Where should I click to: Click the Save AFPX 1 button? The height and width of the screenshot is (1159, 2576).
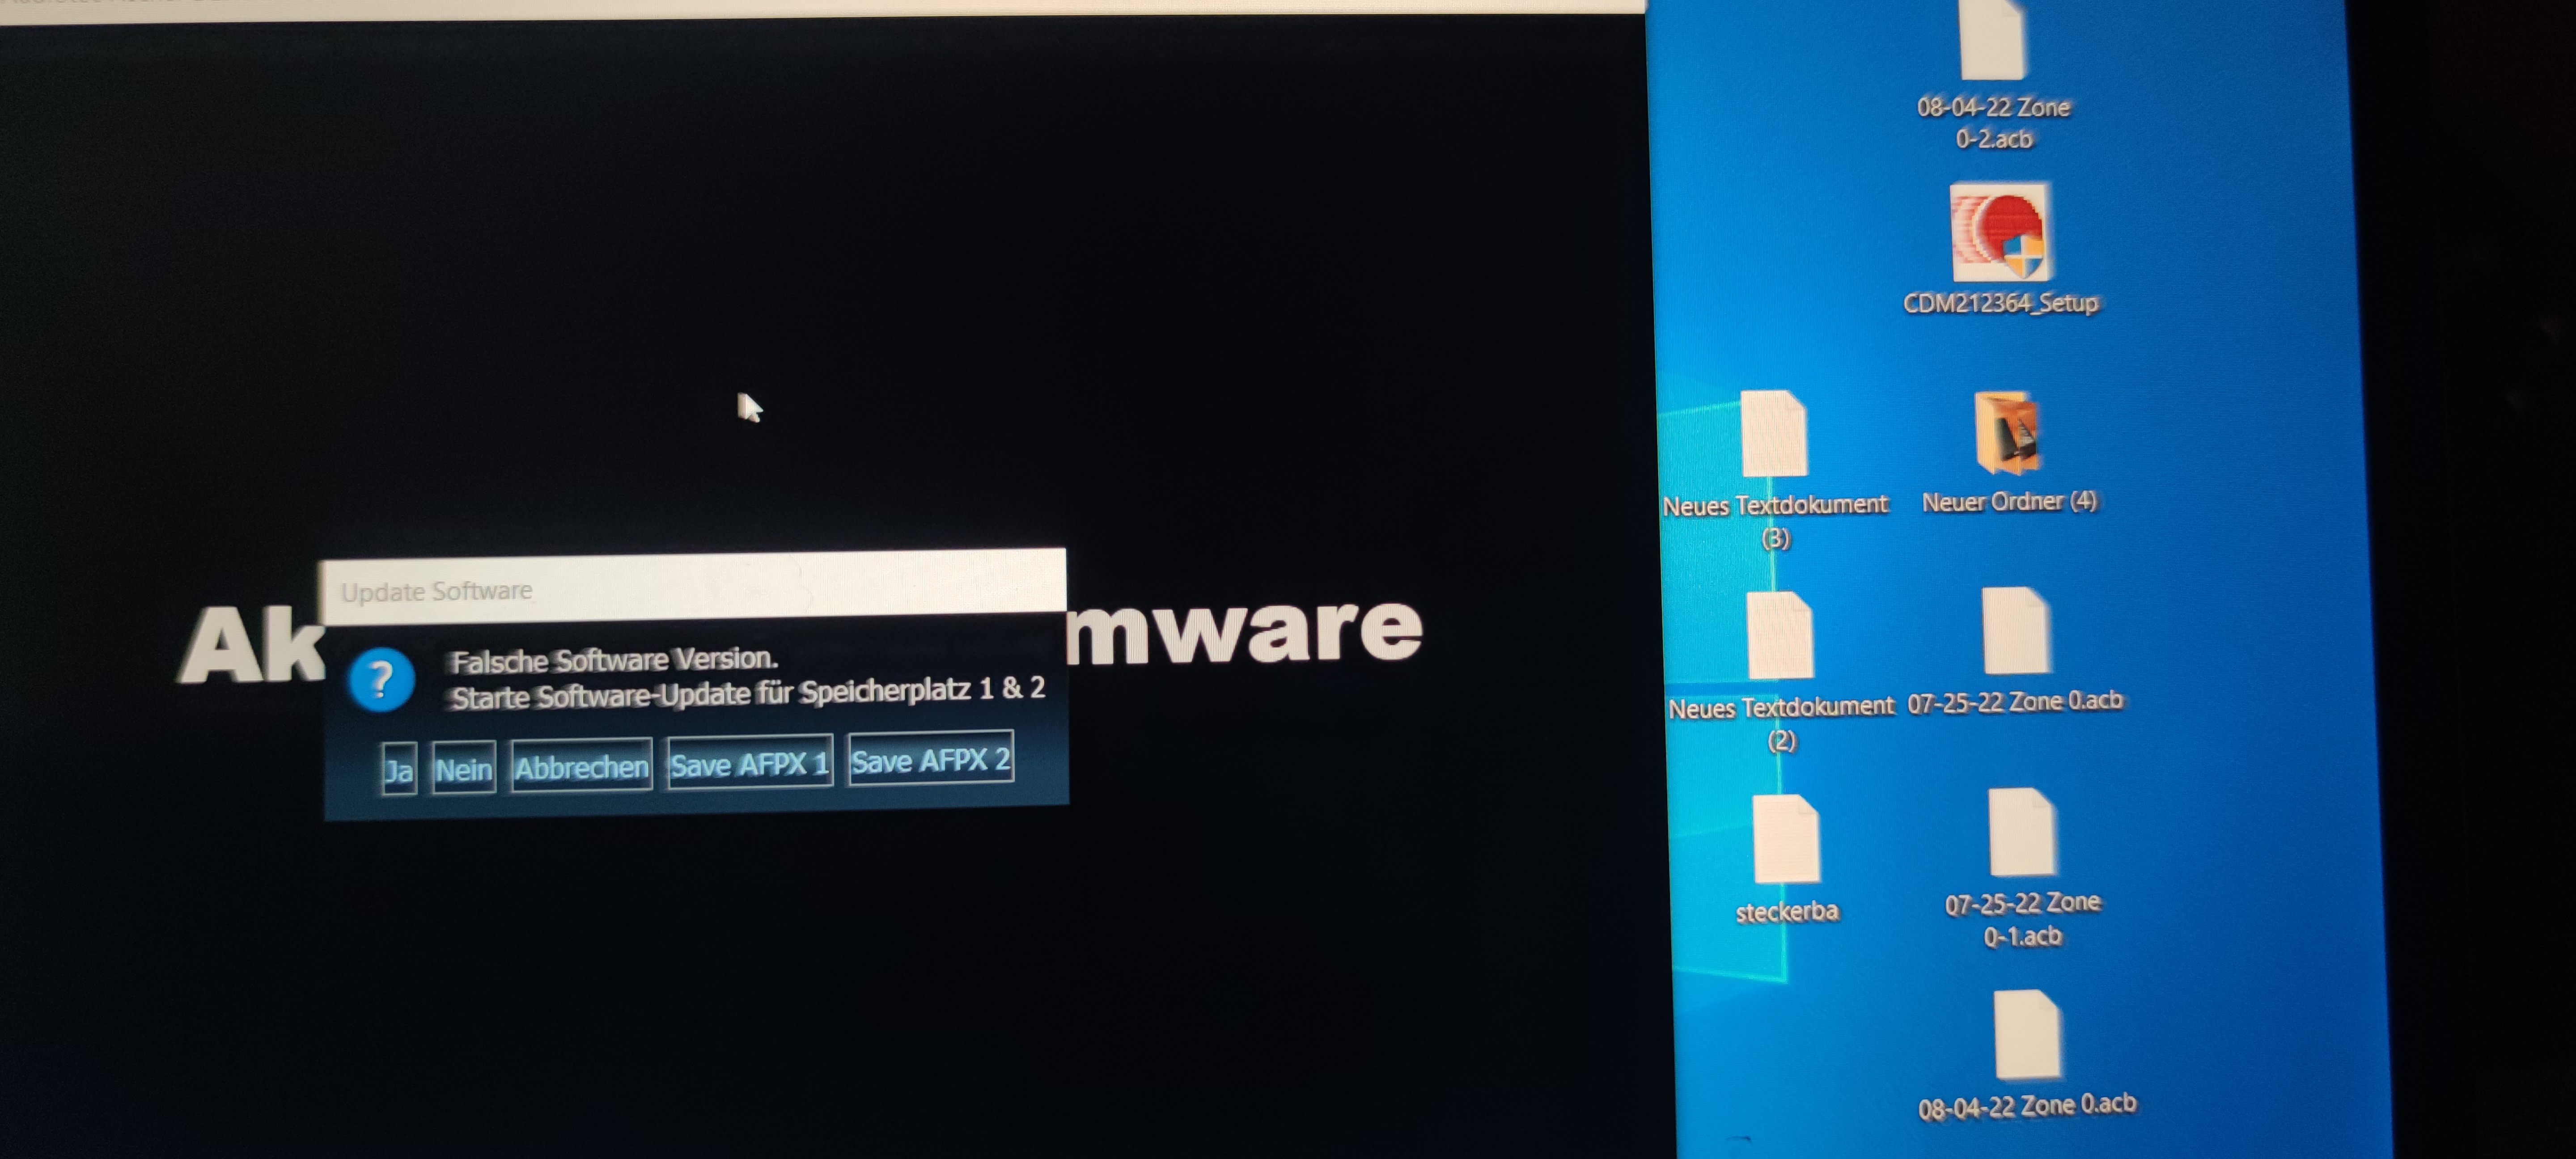coord(750,763)
